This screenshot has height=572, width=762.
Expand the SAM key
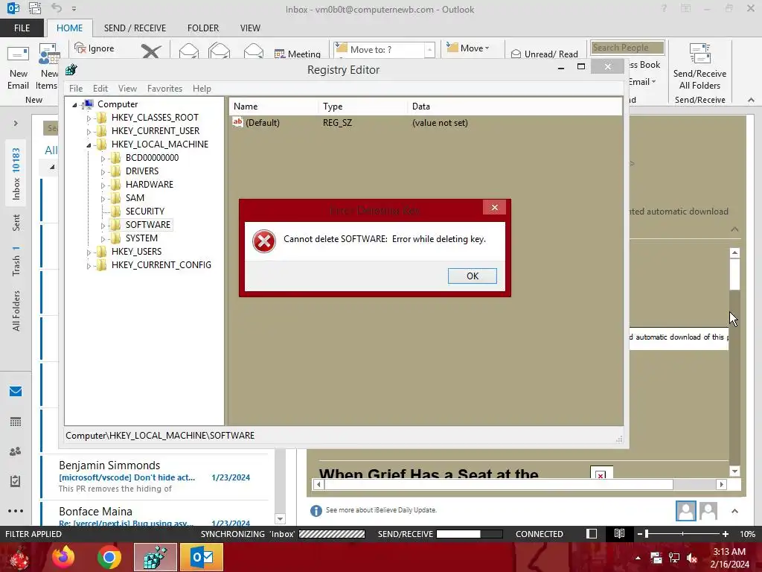(103, 198)
